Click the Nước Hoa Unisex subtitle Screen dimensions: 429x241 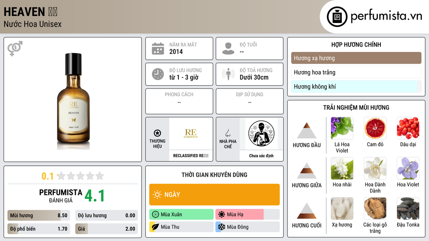pos(33,24)
